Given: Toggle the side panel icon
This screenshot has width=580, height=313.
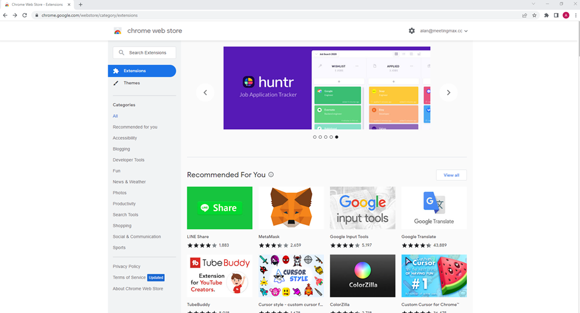Looking at the screenshot, I should pos(556,15).
